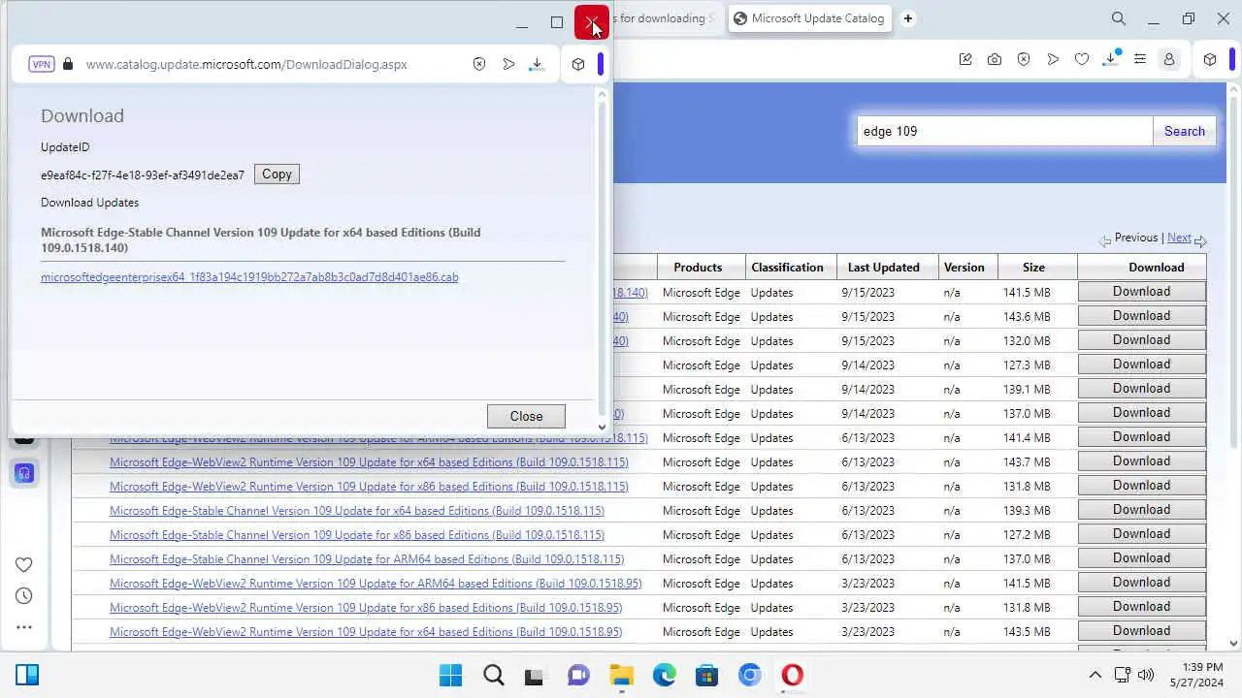
Task: Open Easy Setup sliders icon
Action: (1140, 59)
